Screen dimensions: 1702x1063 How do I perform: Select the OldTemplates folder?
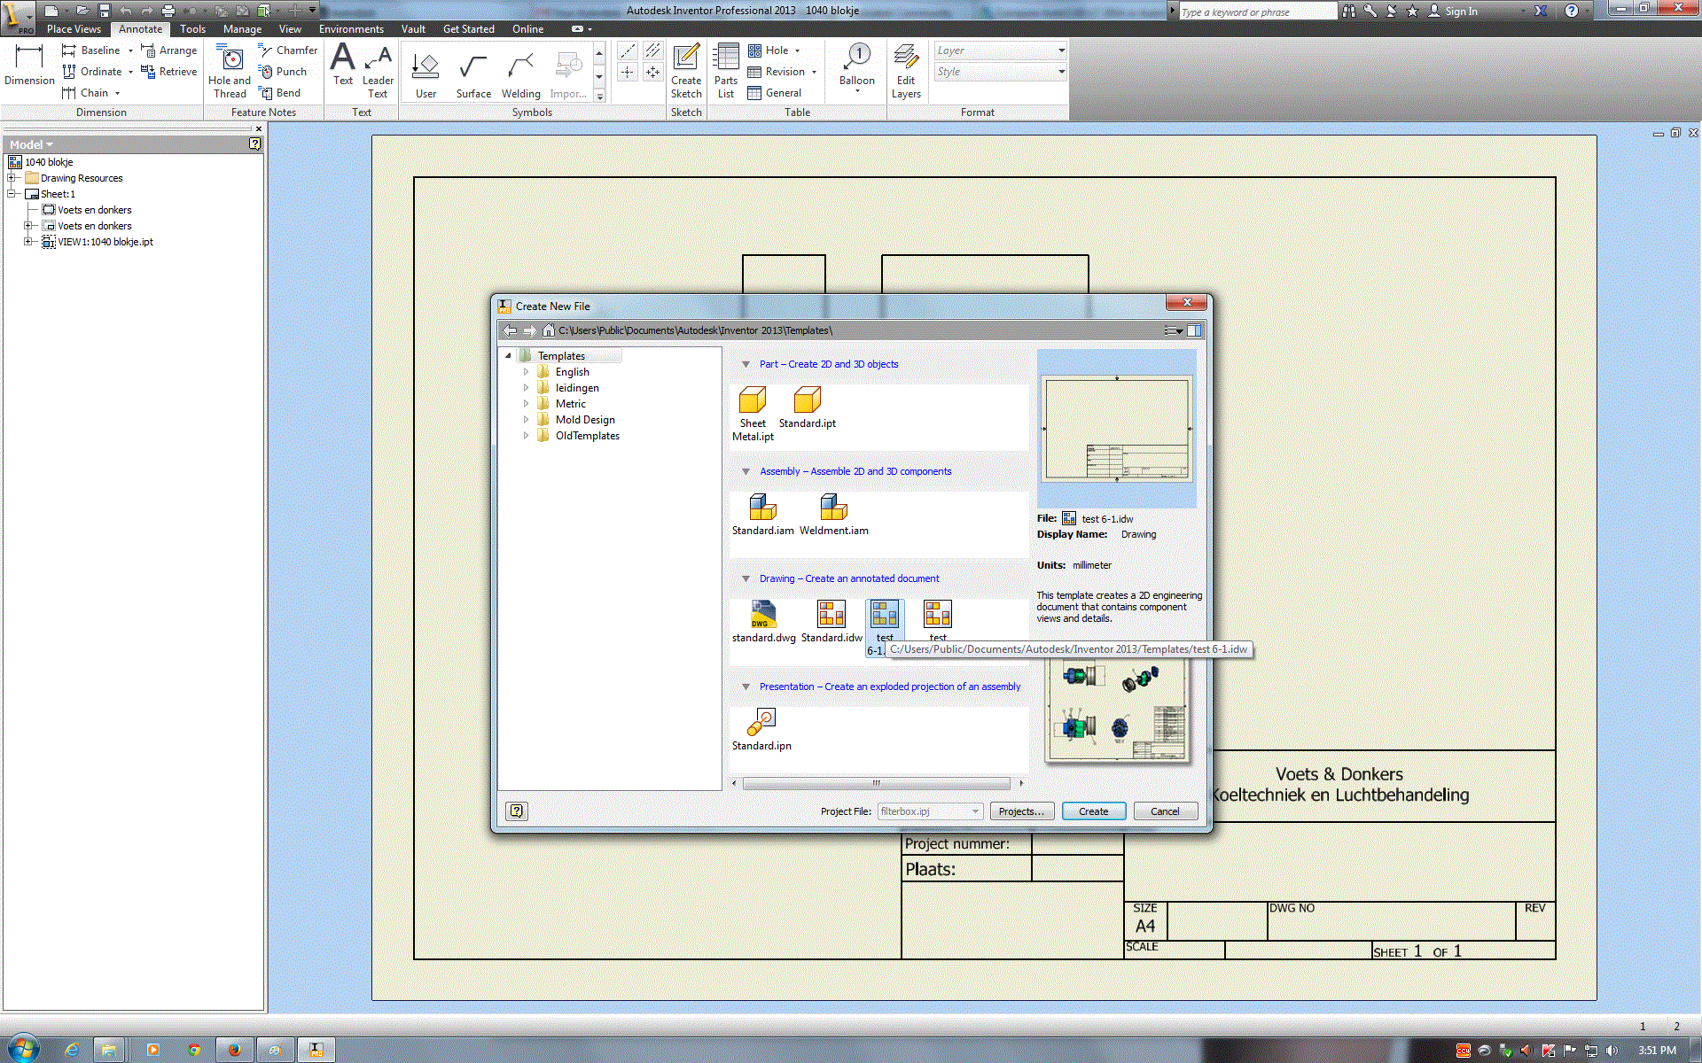tap(587, 436)
